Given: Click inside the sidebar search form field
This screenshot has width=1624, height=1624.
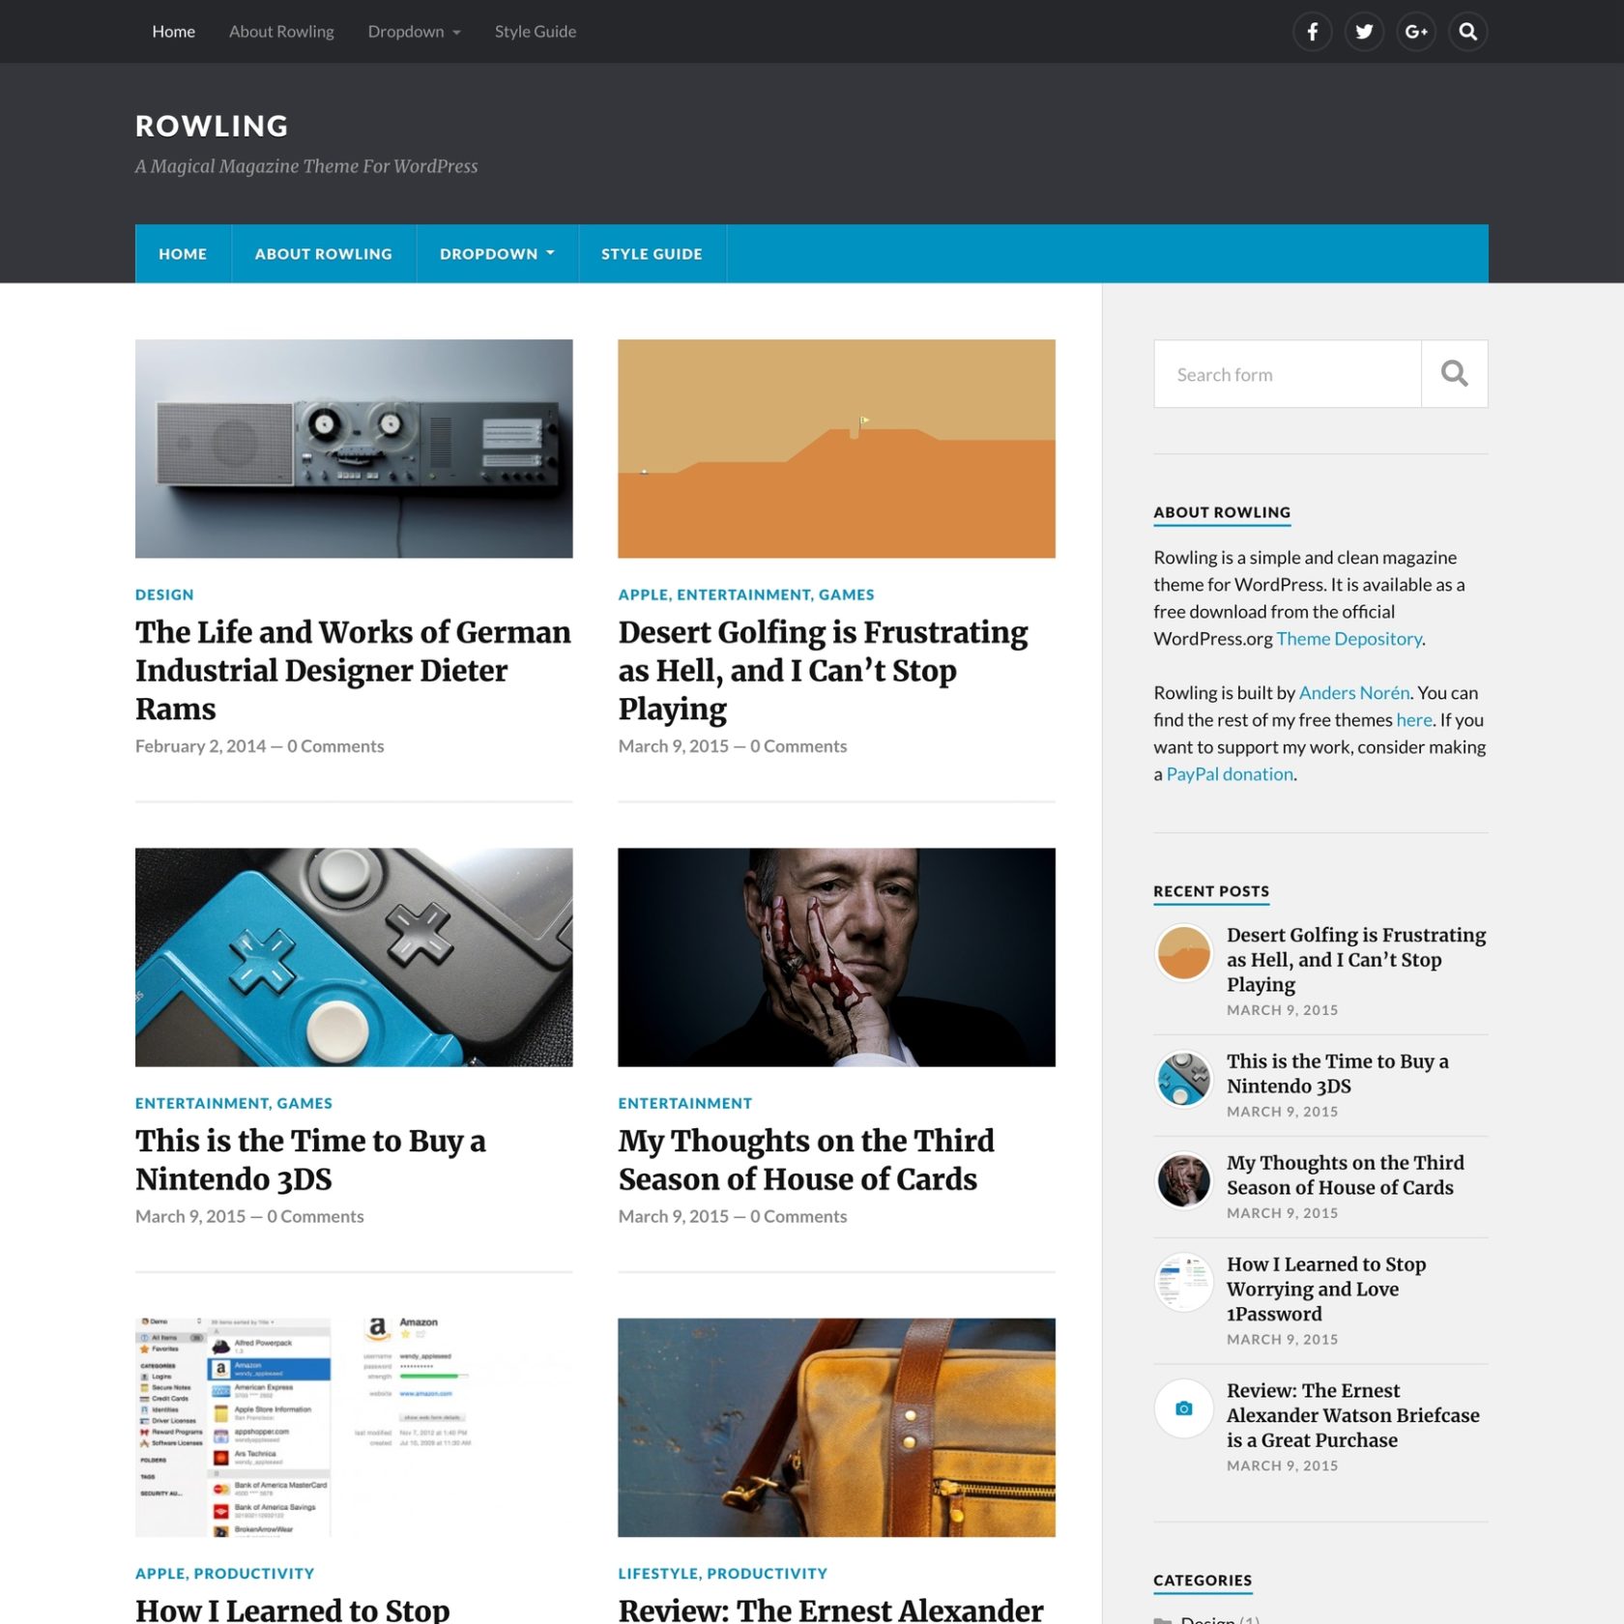Looking at the screenshot, I should pyautogui.click(x=1286, y=373).
